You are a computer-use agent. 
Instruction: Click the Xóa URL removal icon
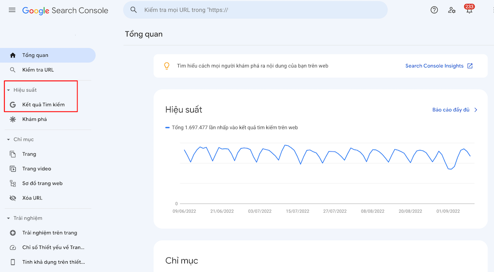(13, 198)
